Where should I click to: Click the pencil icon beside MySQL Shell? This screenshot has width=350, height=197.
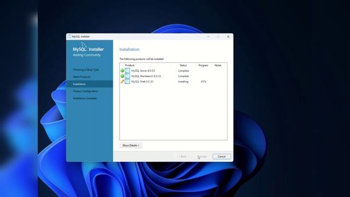tap(122, 82)
